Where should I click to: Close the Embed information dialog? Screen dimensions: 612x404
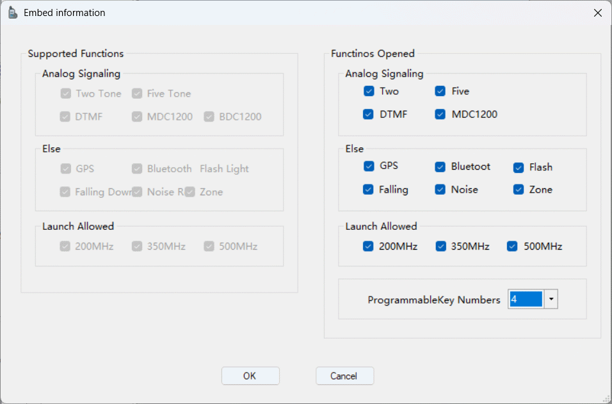[x=597, y=13]
